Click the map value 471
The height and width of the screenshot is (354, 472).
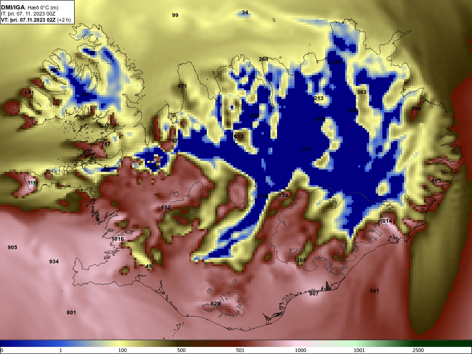pyautogui.click(x=182, y=86)
